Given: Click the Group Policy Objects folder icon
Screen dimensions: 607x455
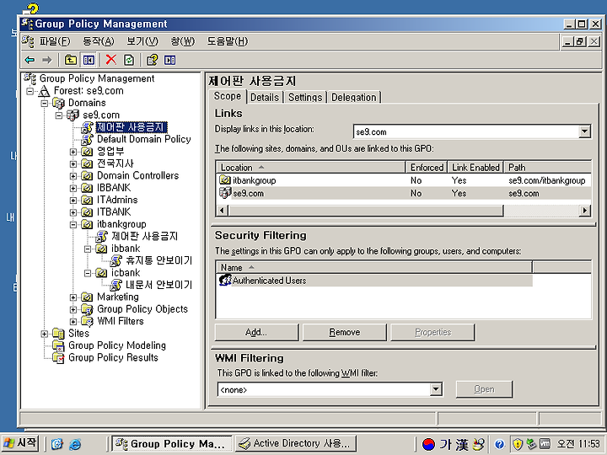Looking at the screenshot, I should (x=87, y=309).
